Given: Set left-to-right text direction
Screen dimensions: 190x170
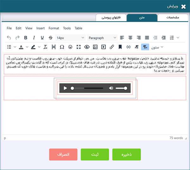Looking at the screenshot, I should click(x=137, y=47).
